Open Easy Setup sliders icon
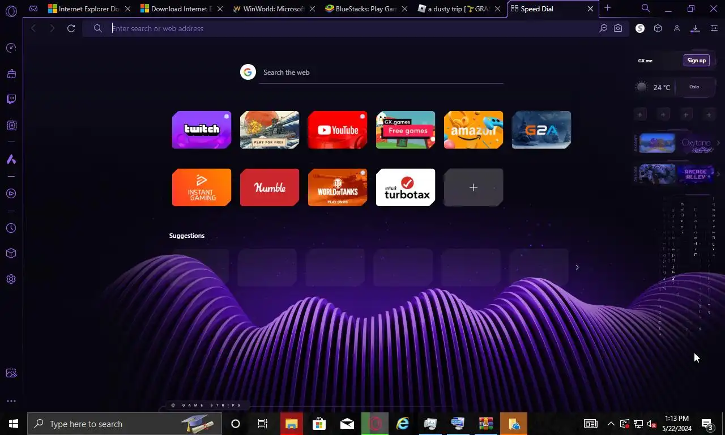This screenshot has height=435, width=725. point(714,28)
